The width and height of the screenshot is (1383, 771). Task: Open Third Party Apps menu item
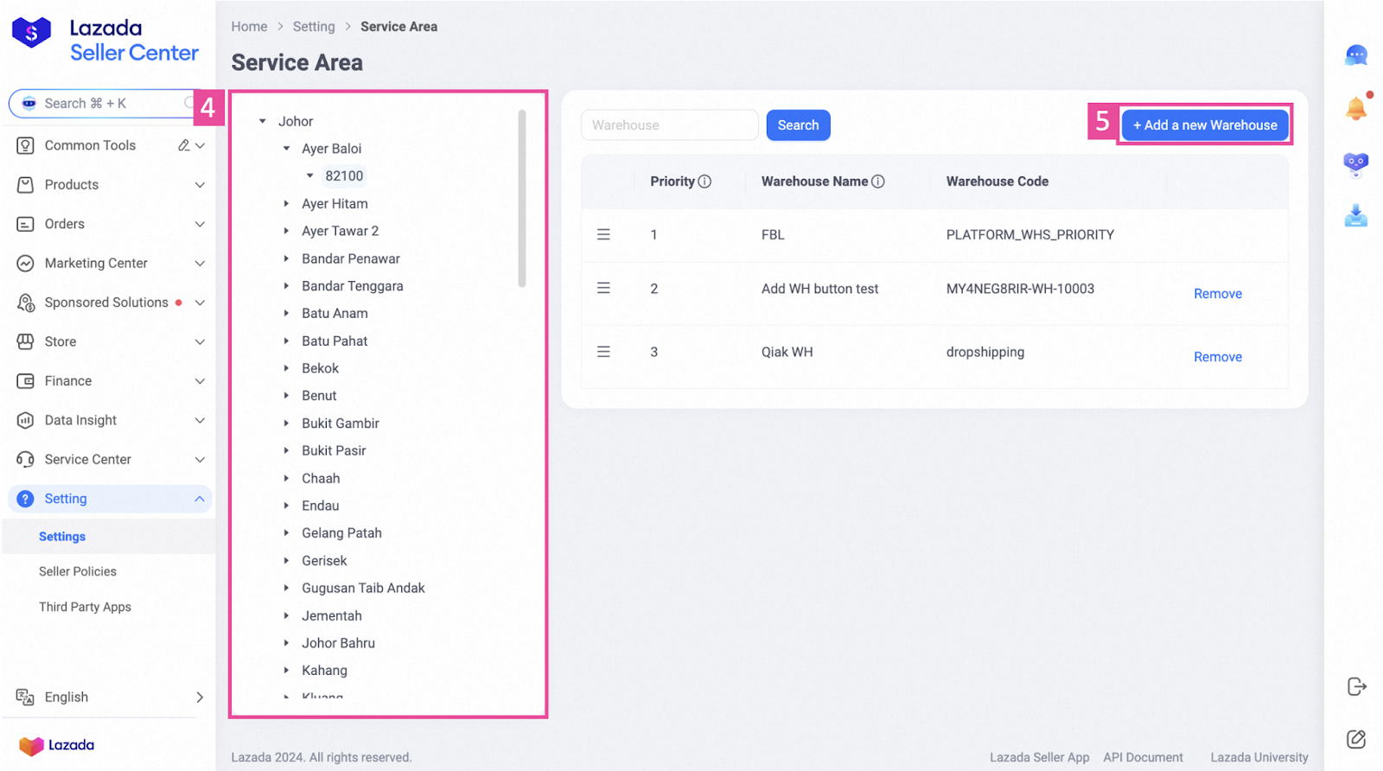click(85, 607)
